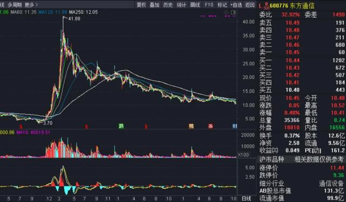Screen dimensions: 346x202
Task: Click the PE(动) value 161.2
Action: click(337, 151)
